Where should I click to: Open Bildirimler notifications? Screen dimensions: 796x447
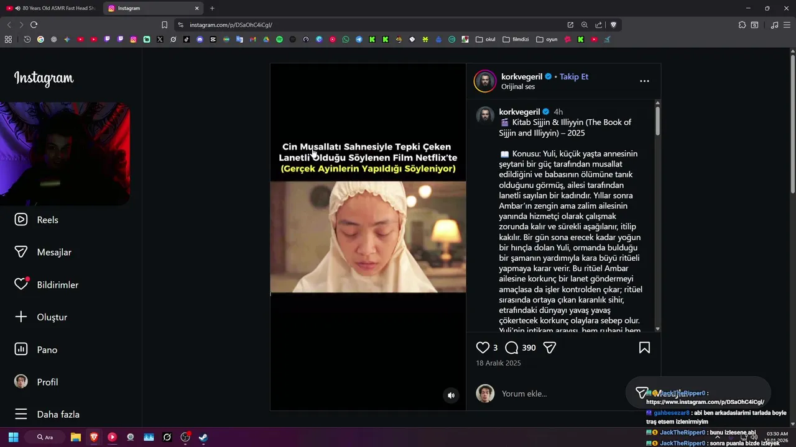pos(47,284)
